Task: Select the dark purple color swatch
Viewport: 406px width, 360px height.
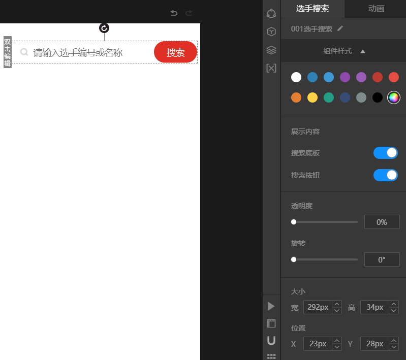Action: pos(345,77)
